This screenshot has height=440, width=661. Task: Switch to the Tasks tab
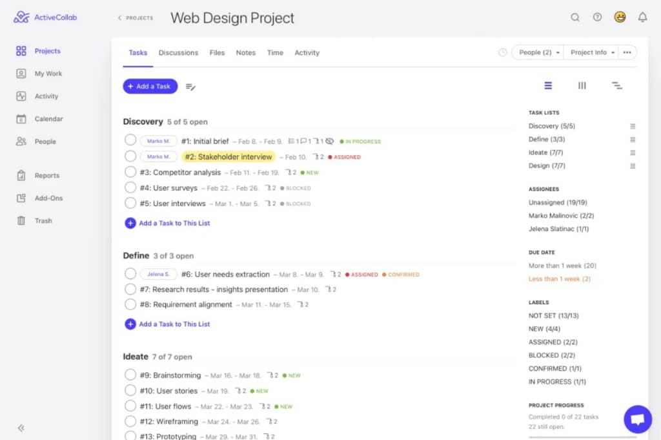click(x=138, y=53)
